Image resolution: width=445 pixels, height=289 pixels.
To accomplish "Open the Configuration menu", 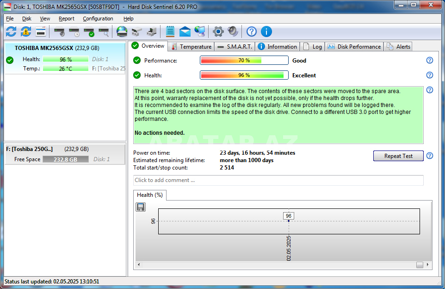I will (x=98, y=19).
